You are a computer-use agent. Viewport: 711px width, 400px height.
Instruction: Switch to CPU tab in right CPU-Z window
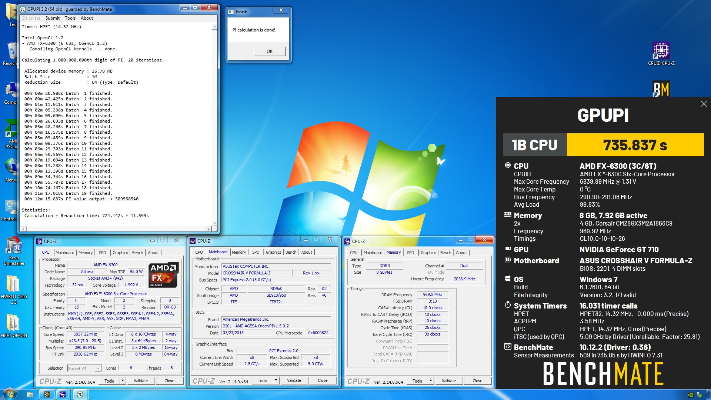354,253
